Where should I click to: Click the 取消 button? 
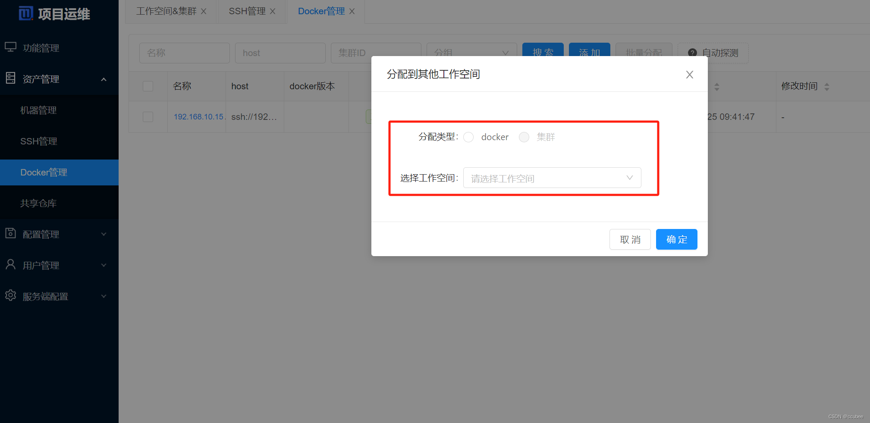630,239
